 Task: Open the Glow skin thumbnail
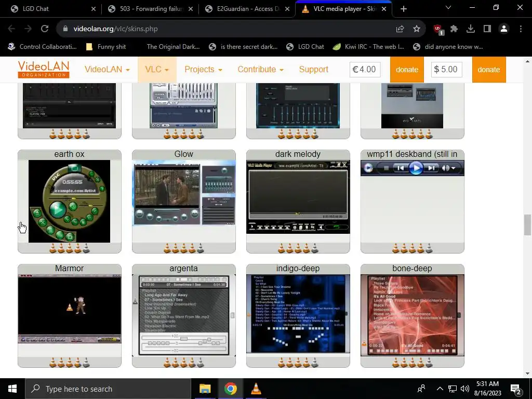(183, 193)
